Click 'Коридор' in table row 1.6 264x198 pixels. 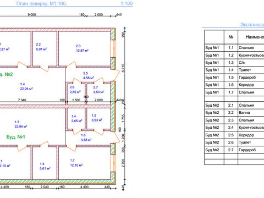[246, 85]
